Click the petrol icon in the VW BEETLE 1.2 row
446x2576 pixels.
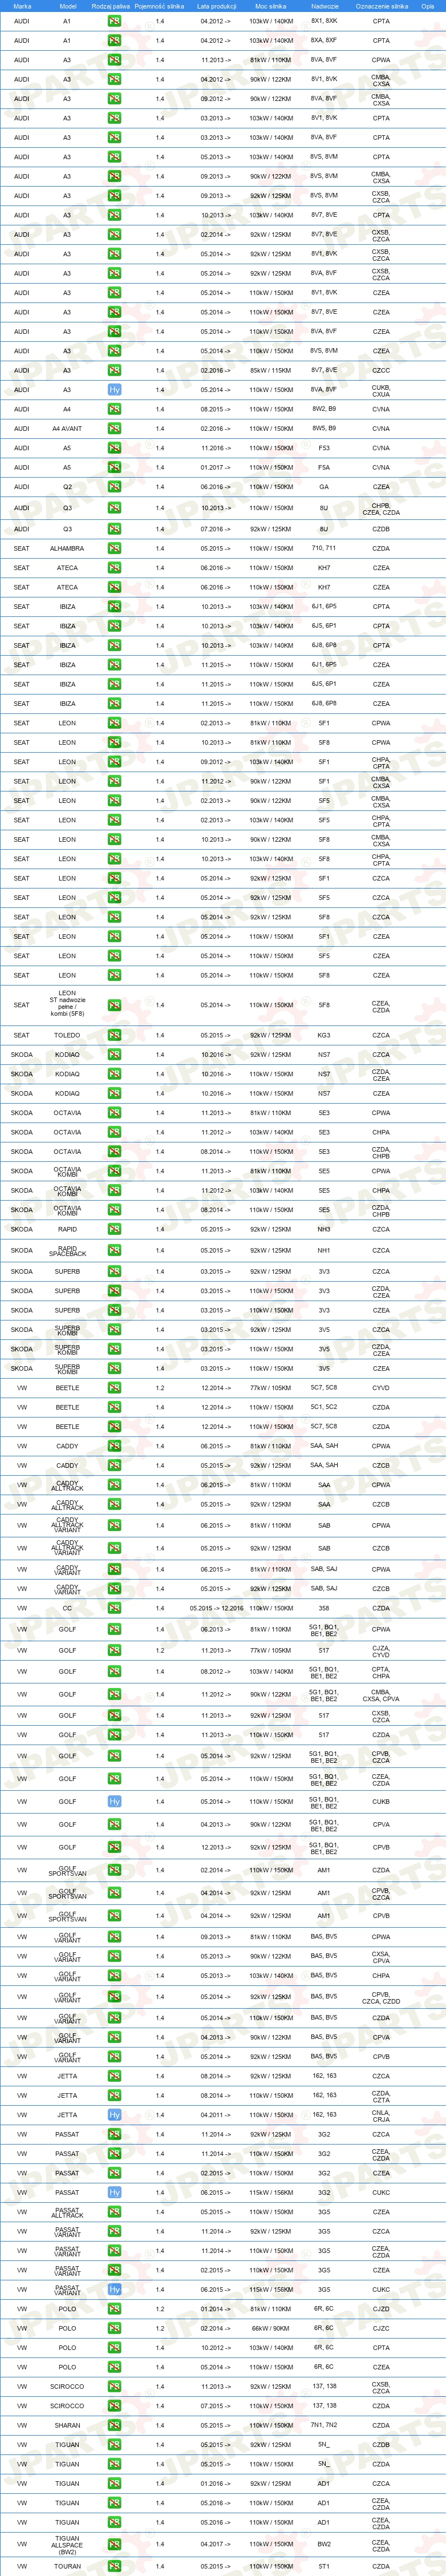114,1388
